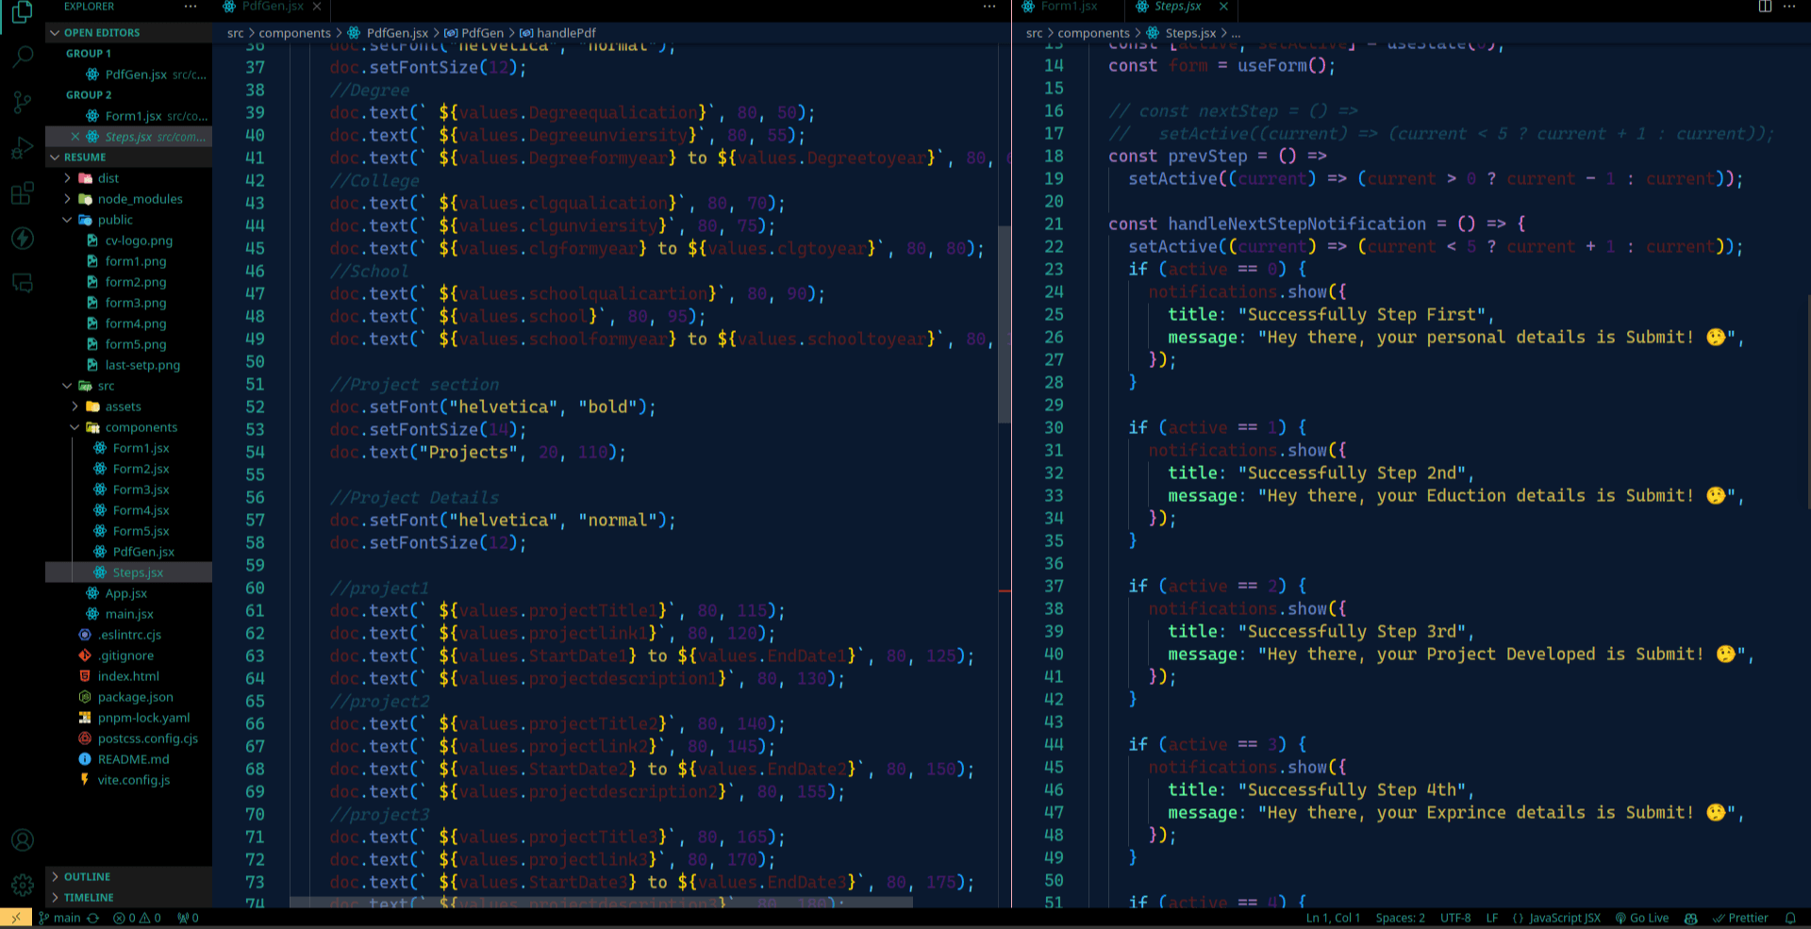Open App.jsx in file tree
Screen dimensions: 1811x929
[129, 593]
